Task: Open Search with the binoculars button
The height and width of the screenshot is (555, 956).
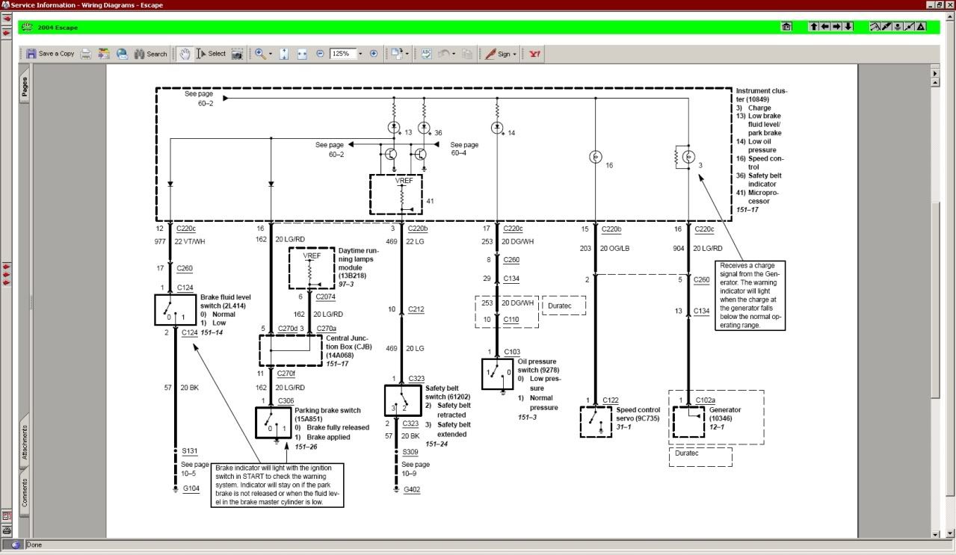Action: [150, 54]
